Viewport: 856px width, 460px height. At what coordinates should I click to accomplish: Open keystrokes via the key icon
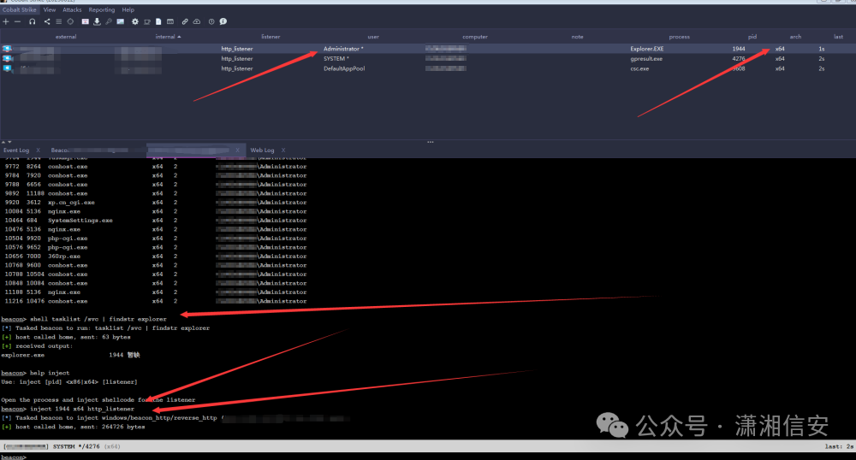(109, 21)
